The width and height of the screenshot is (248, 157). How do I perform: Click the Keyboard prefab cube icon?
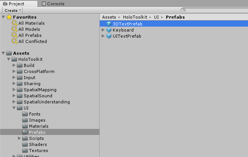tap(109, 30)
